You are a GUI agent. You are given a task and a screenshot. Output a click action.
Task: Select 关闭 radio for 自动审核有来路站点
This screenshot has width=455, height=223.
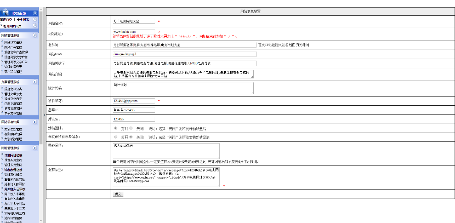click(x=131, y=137)
